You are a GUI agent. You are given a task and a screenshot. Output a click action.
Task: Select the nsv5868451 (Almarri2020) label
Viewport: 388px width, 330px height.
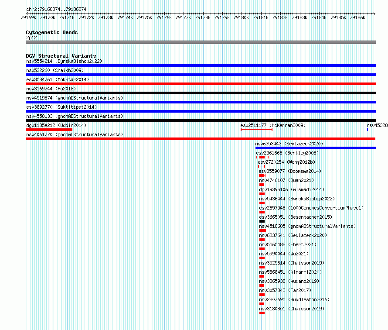coord(290,272)
